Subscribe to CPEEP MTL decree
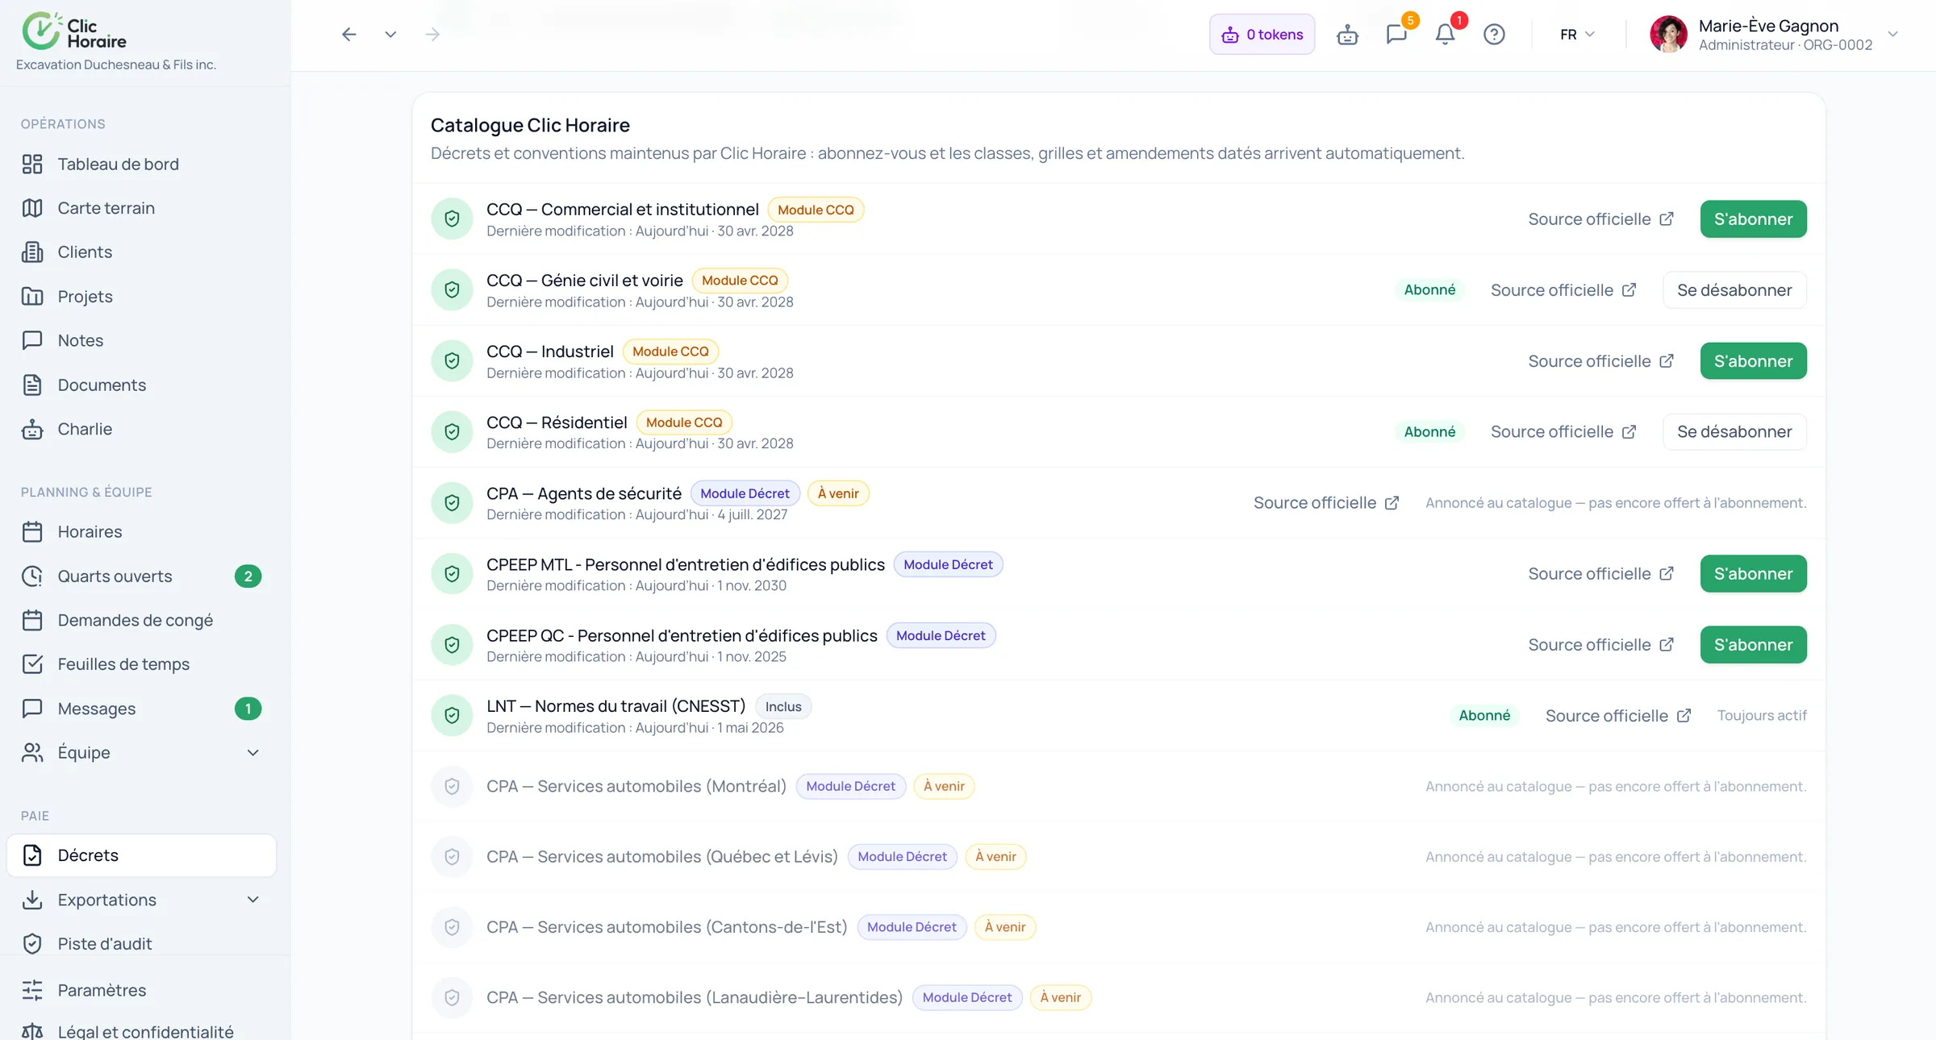 click(x=1753, y=574)
